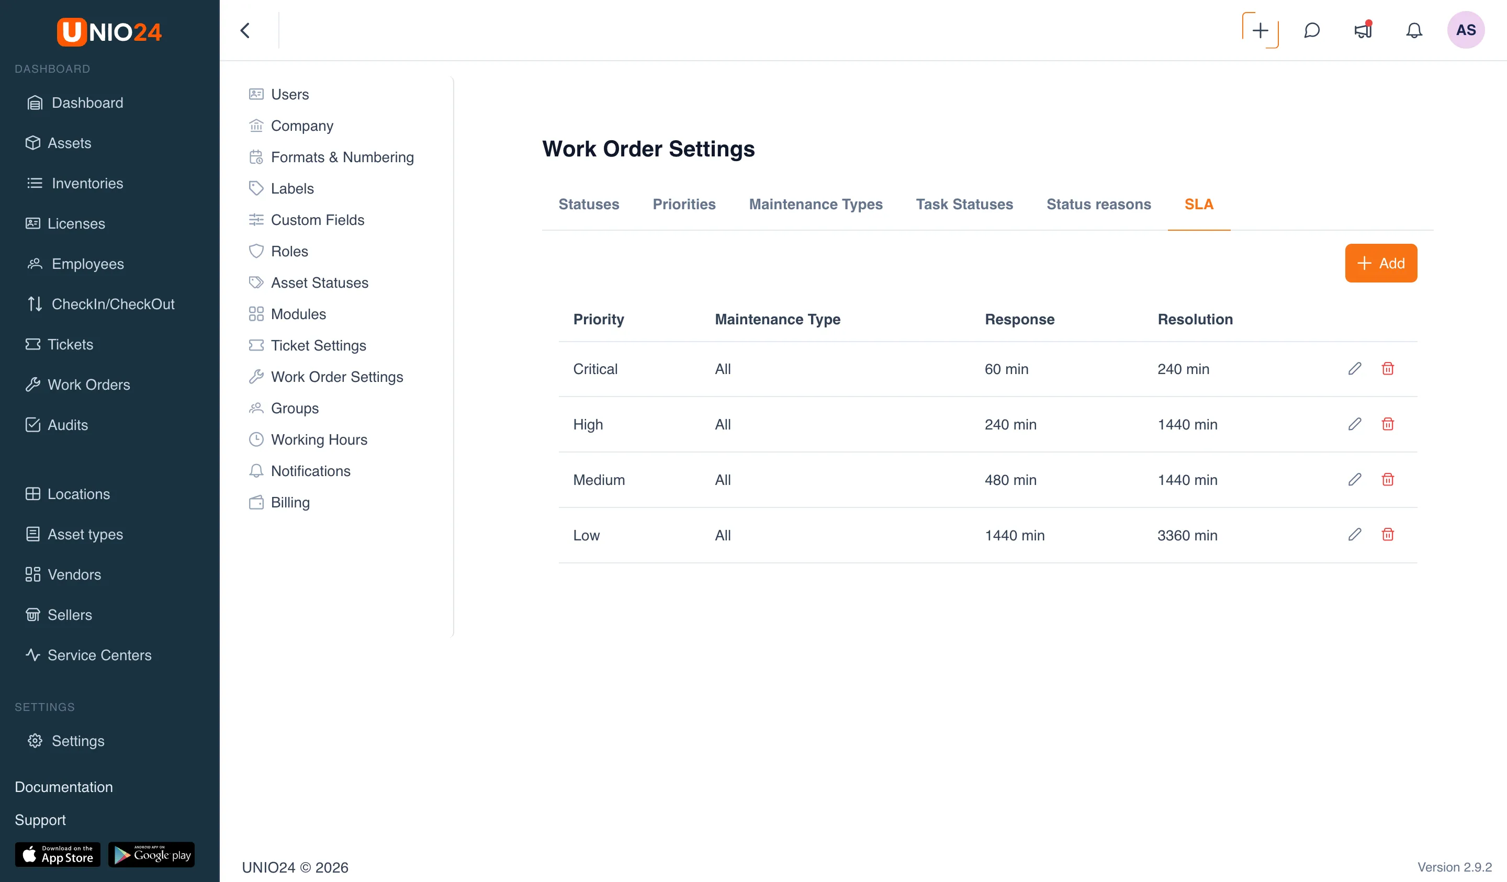Open the Support link
This screenshot has width=1507, height=882.
pyautogui.click(x=40, y=820)
